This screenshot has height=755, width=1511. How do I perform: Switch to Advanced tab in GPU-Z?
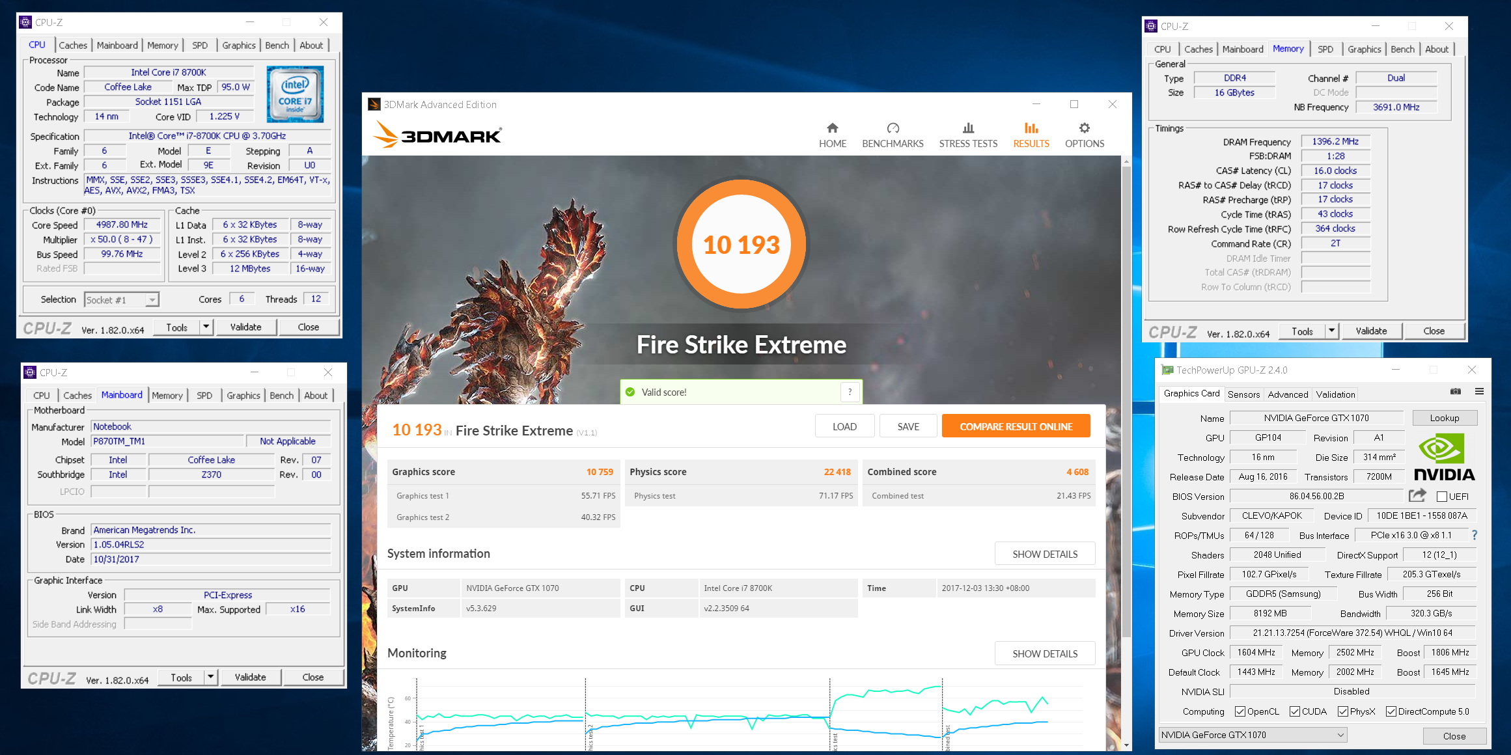(1288, 394)
